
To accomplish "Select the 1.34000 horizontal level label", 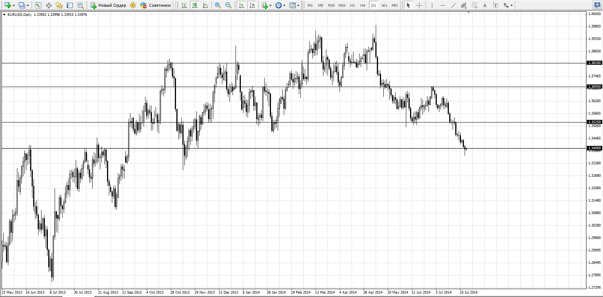I will (x=595, y=148).
